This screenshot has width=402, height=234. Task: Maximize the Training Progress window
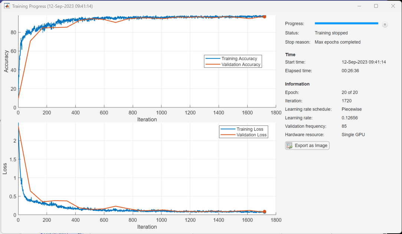coord(376,6)
